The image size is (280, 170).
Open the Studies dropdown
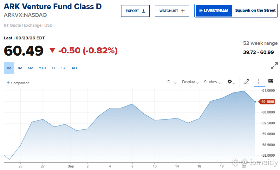pyautogui.click(x=212, y=82)
